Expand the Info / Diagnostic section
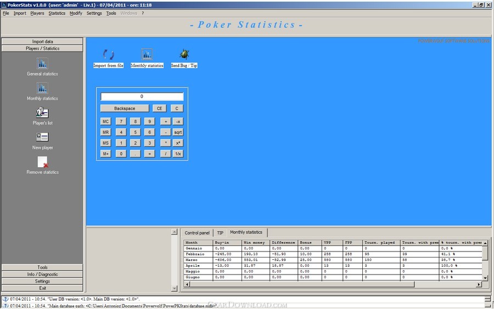This screenshot has width=494, height=309. tap(42, 274)
